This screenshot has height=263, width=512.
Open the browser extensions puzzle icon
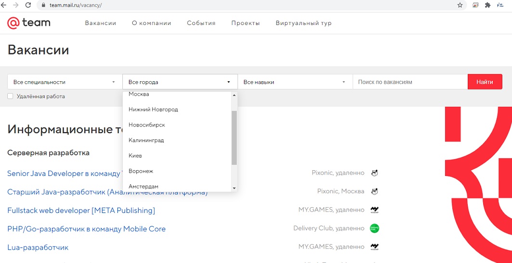[487, 5]
